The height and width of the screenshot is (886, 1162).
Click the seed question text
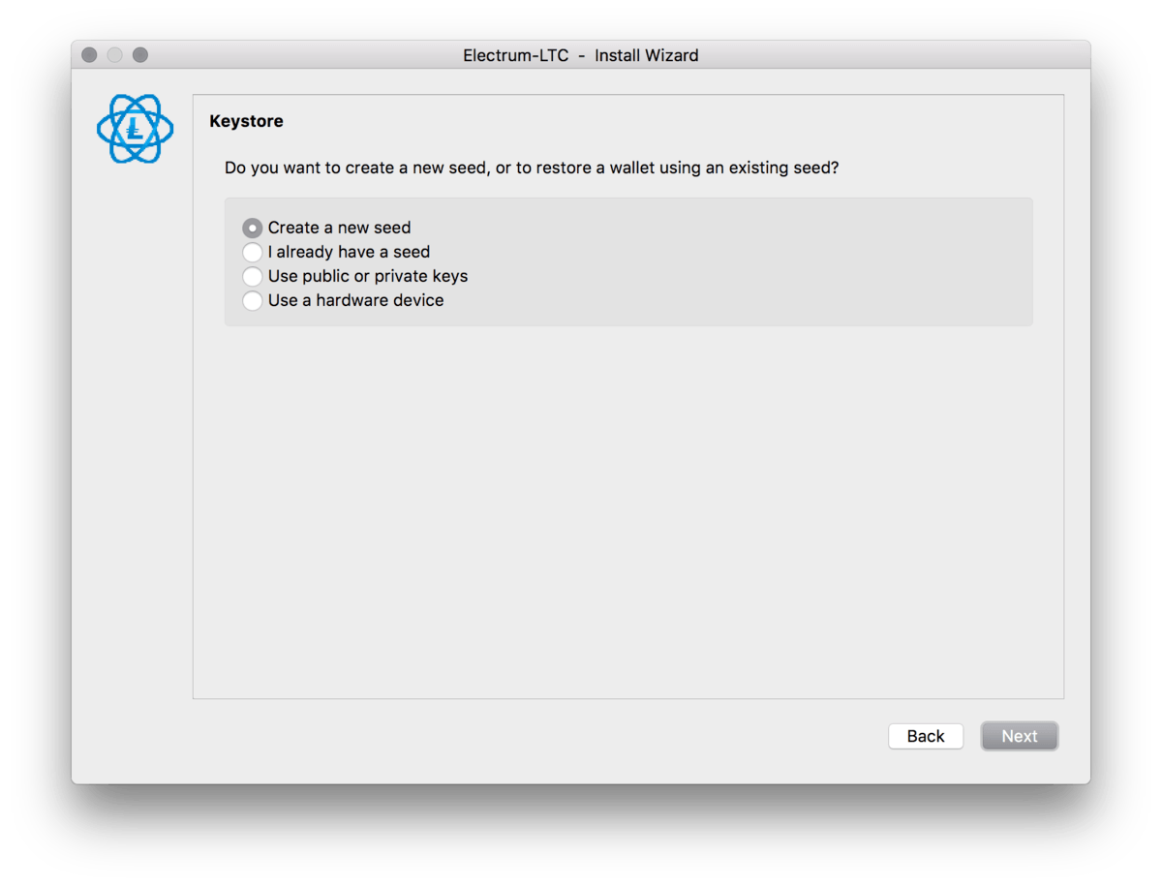tap(532, 168)
